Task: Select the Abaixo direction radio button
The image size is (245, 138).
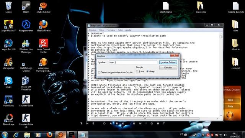Action: pos(147,71)
